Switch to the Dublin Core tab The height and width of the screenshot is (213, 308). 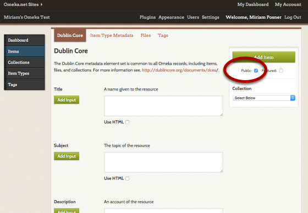(x=70, y=35)
